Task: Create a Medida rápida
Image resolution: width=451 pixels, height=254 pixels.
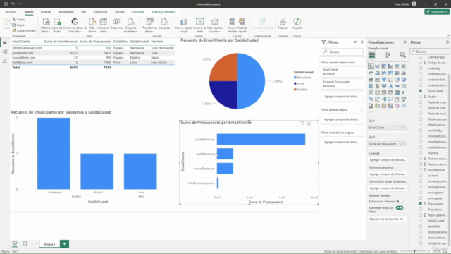Action: tap(242, 25)
